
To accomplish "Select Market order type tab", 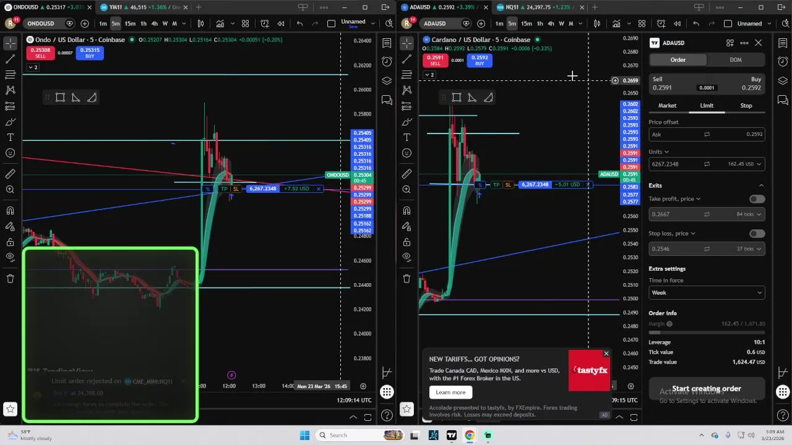I will click(x=667, y=106).
